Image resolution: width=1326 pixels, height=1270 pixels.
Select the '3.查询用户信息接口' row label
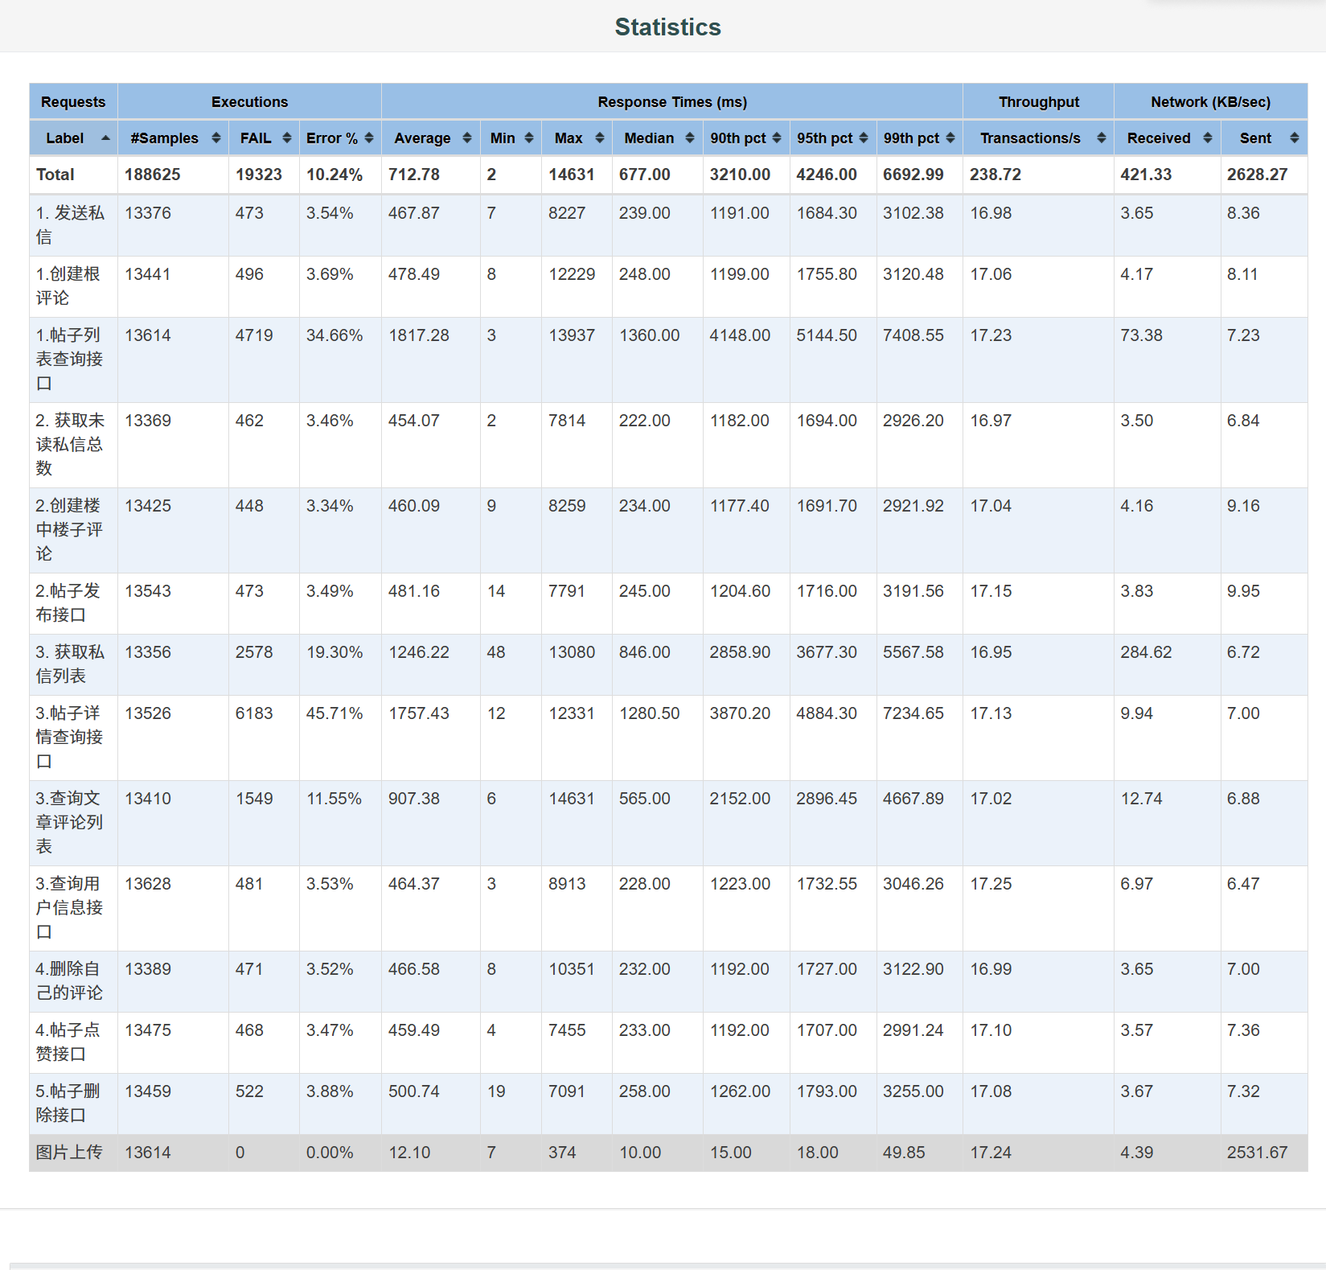pyautogui.click(x=69, y=908)
